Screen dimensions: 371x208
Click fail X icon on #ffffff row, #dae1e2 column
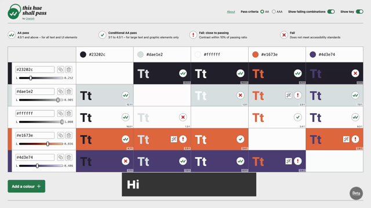click(x=183, y=117)
